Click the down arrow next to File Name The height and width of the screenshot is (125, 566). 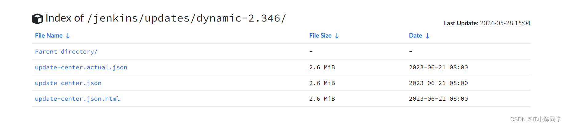68,36
